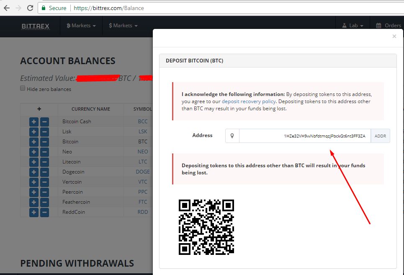The width and height of the screenshot is (404, 275).
Task: Open the deposit recovery policy link
Action: pyautogui.click(x=249, y=101)
